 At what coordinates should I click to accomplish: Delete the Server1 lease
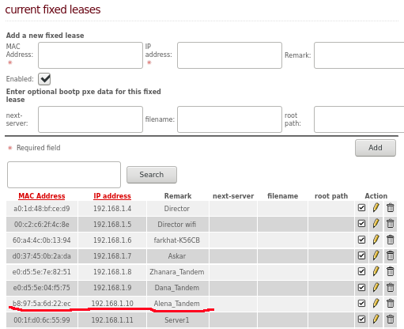tap(391, 320)
